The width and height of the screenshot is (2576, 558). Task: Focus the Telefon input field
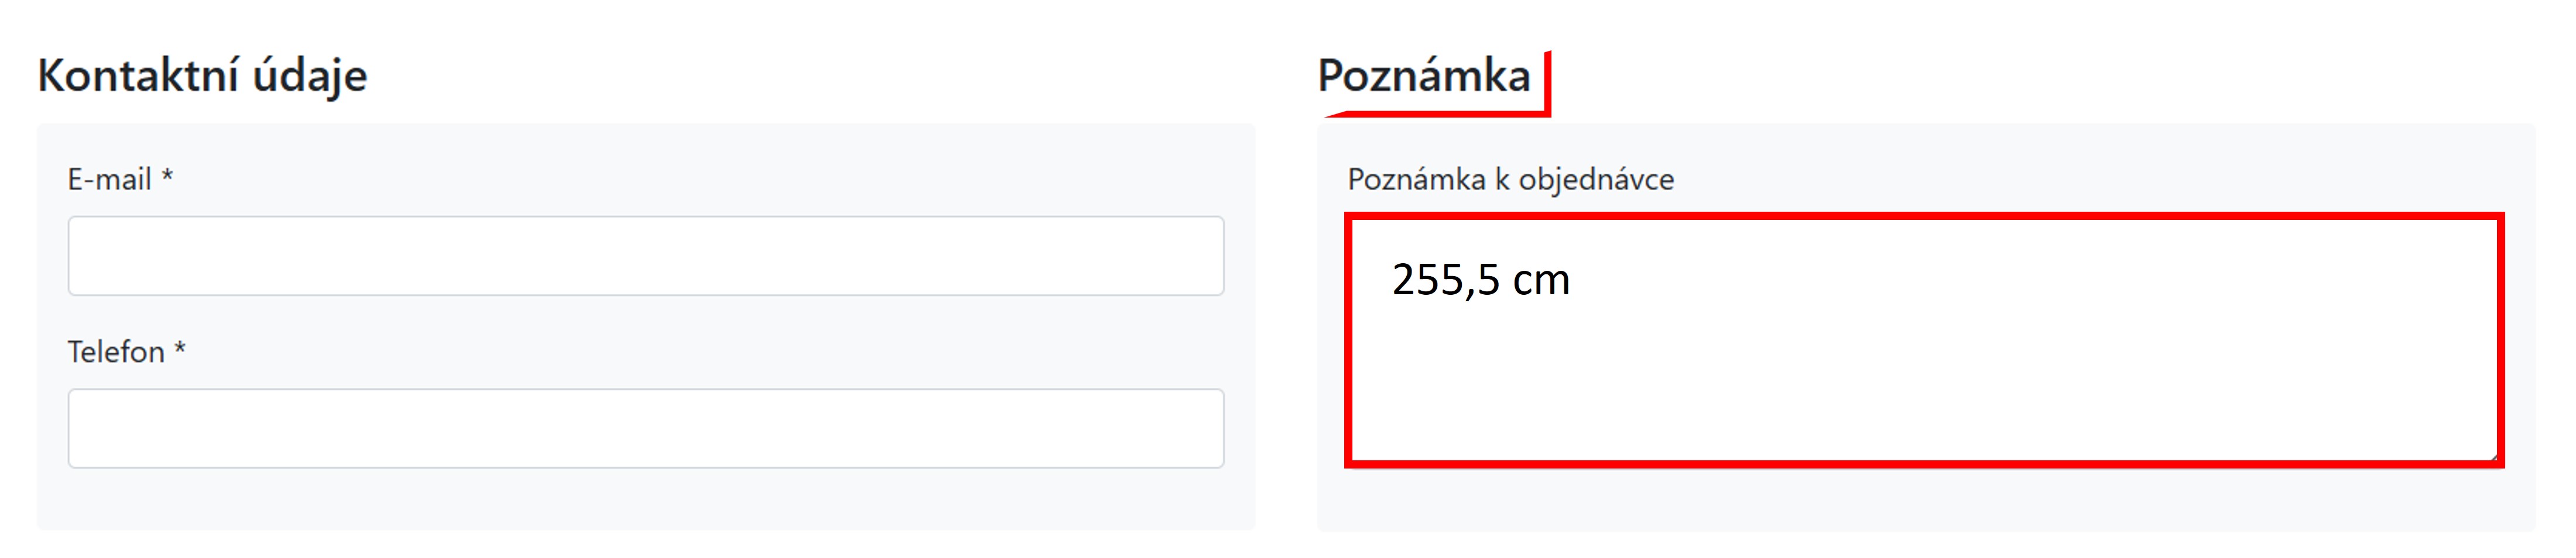click(x=646, y=428)
